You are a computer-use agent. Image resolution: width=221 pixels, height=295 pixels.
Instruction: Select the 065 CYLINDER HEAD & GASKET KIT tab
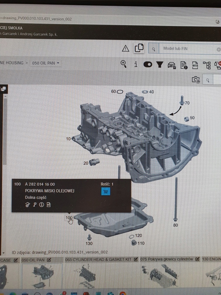click(98, 260)
